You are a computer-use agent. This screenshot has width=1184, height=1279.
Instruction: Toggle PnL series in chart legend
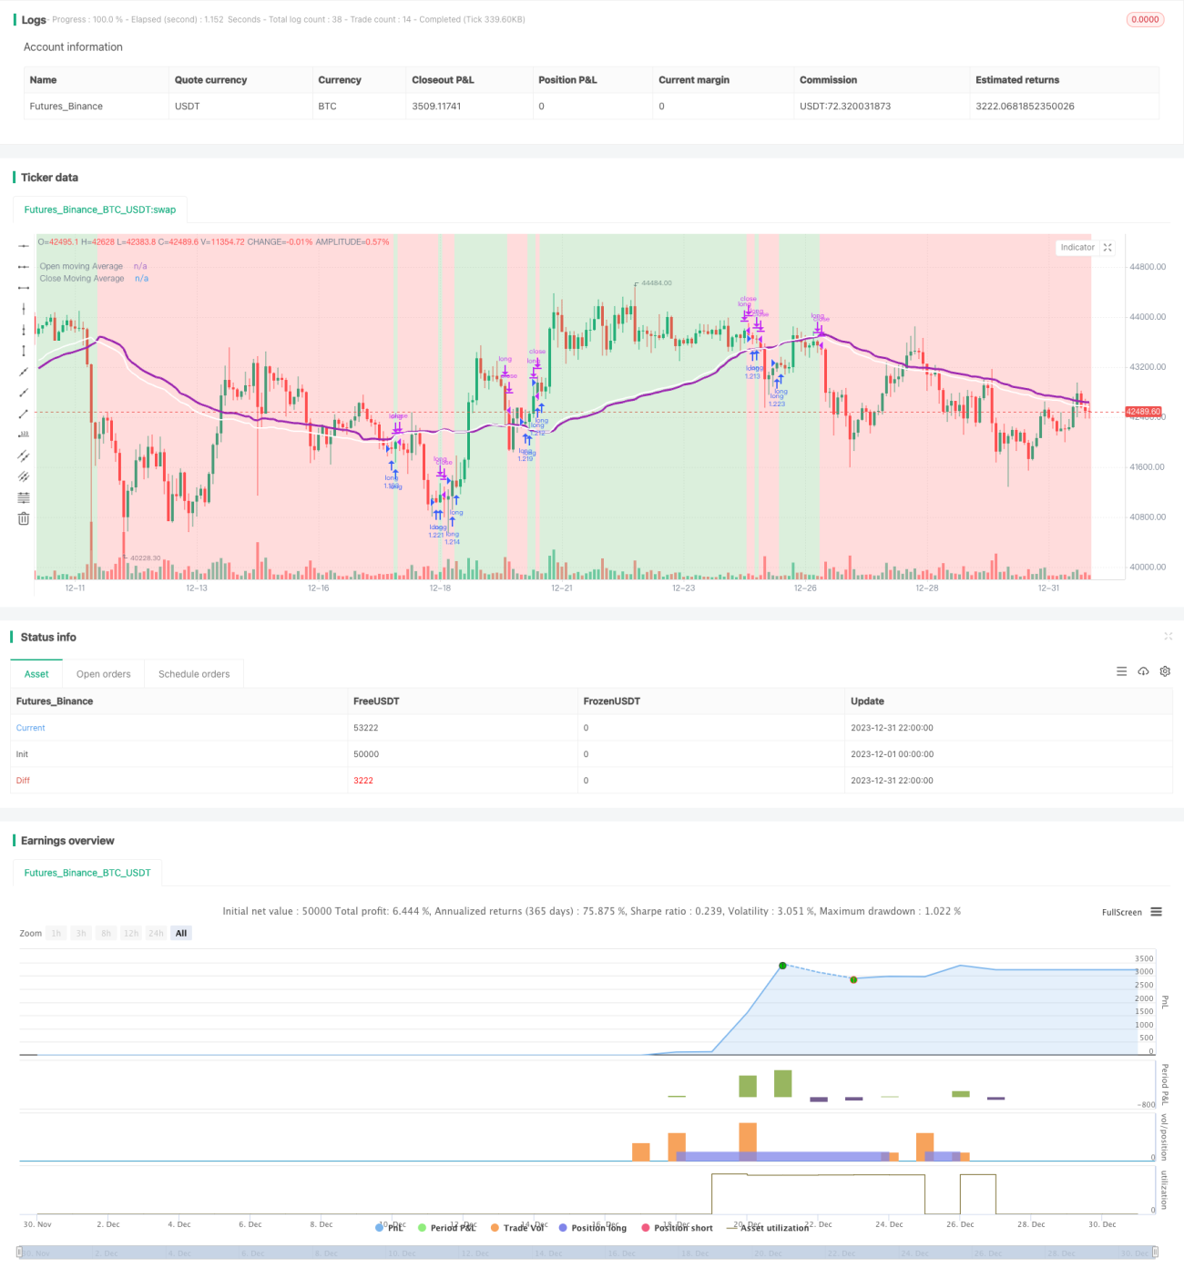[389, 1228]
